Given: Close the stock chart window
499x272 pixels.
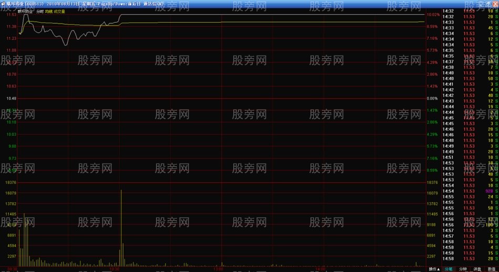Looking at the screenshot, I should coord(495,4).
